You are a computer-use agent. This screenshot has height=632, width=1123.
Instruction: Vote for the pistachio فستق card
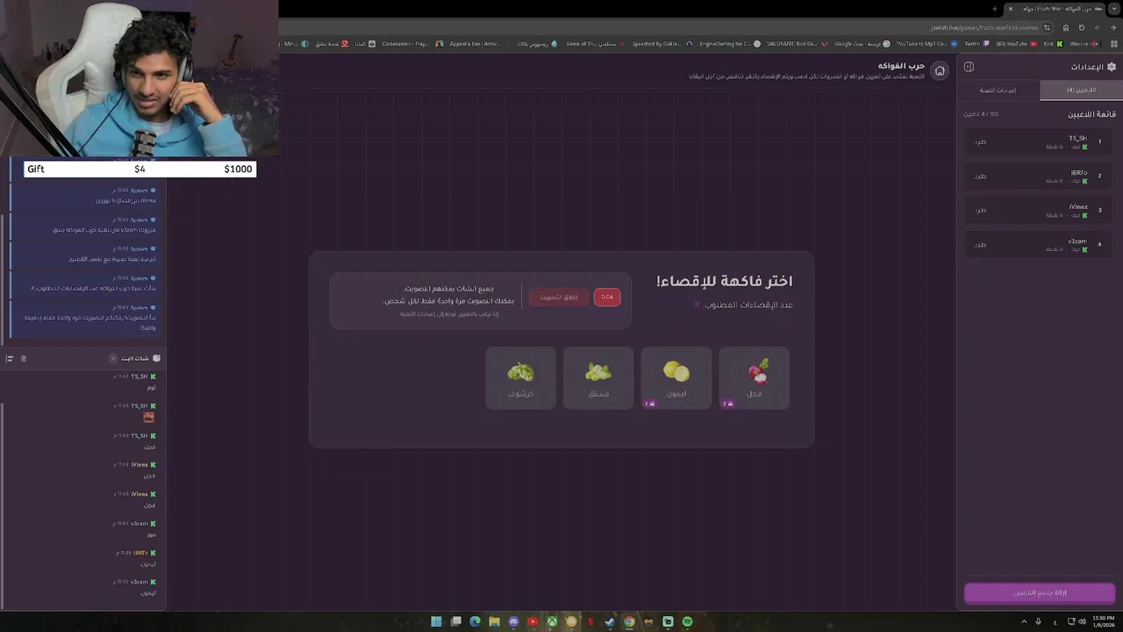coord(598,377)
